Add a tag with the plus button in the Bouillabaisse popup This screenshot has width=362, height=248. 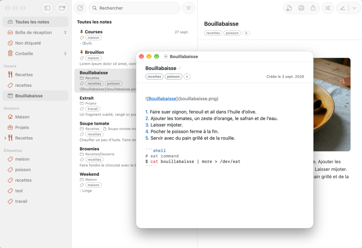tap(187, 77)
